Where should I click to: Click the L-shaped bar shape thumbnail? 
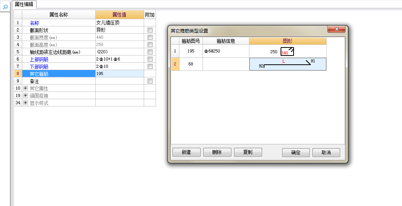tap(287, 64)
